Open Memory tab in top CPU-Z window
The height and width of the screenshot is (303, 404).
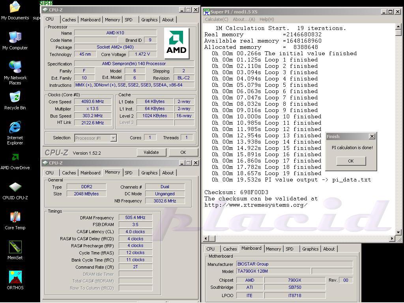point(112,20)
